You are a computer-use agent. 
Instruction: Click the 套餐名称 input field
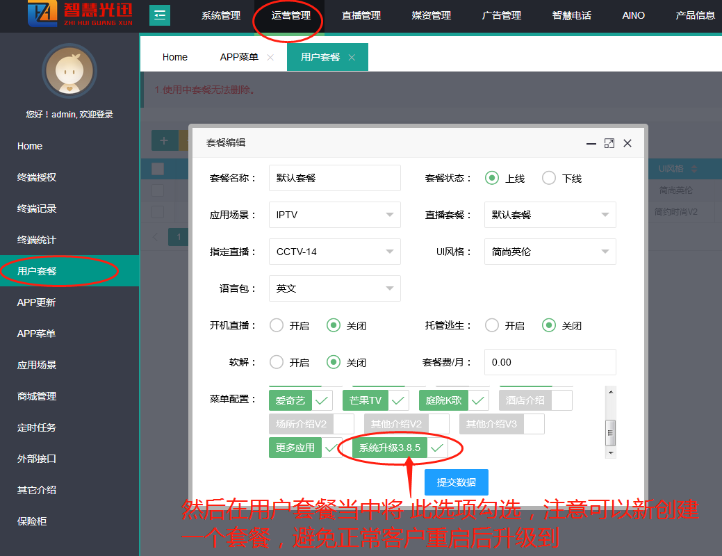coord(334,178)
